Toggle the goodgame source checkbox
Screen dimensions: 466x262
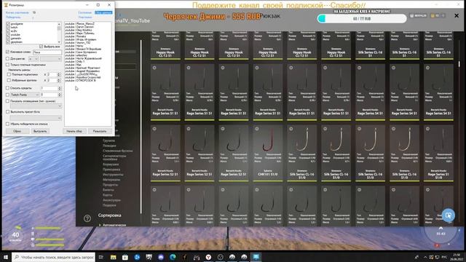pyautogui.click(x=8, y=24)
